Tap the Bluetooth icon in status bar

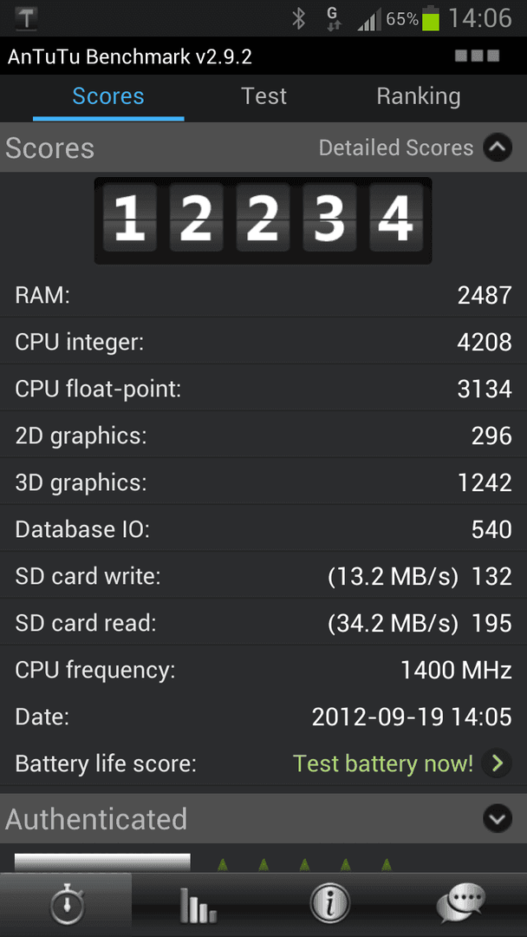298,18
